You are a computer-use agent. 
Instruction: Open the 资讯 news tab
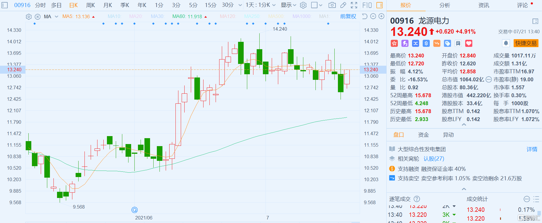point(484,5)
